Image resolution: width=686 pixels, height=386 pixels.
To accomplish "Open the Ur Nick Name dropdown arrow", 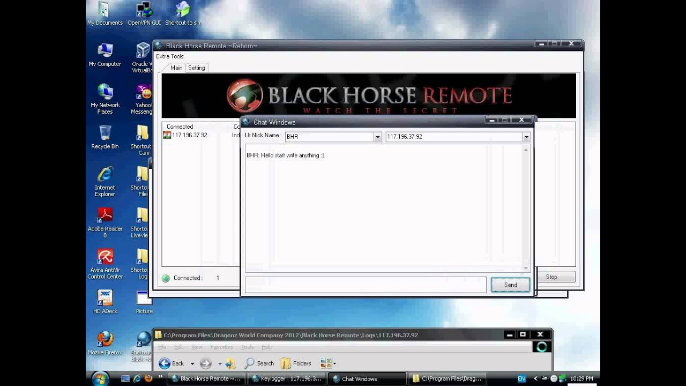I will (x=377, y=137).
